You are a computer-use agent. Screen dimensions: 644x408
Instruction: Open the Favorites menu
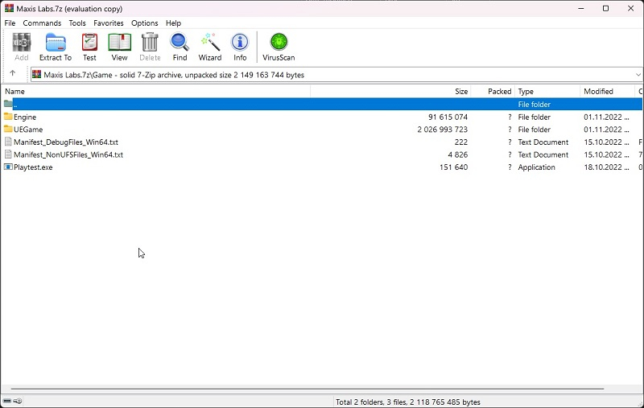[108, 23]
